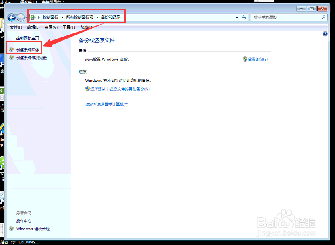Click the magnifier search icon
335x245 pixels.
pos(323,17)
